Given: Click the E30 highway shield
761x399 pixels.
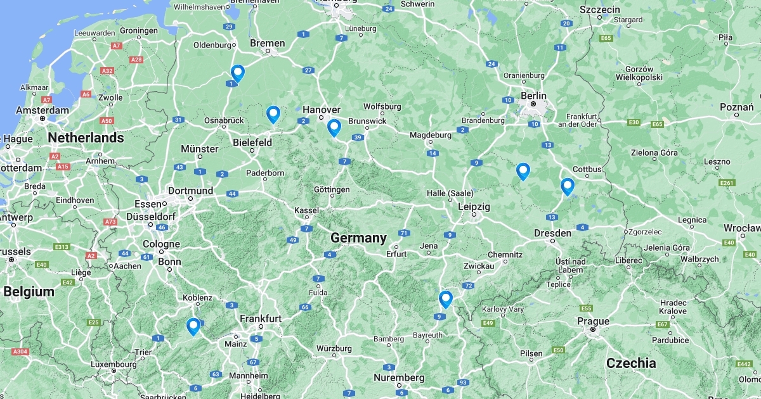Looking at the screenshot, I should [634, 122].
